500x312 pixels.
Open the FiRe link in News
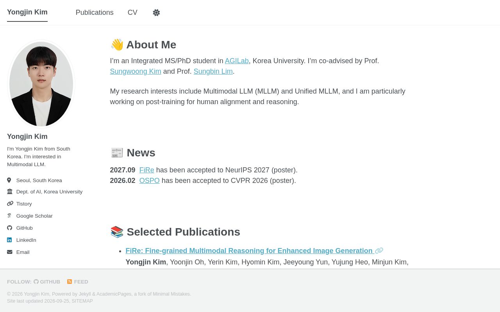click(x=147, y=170)
